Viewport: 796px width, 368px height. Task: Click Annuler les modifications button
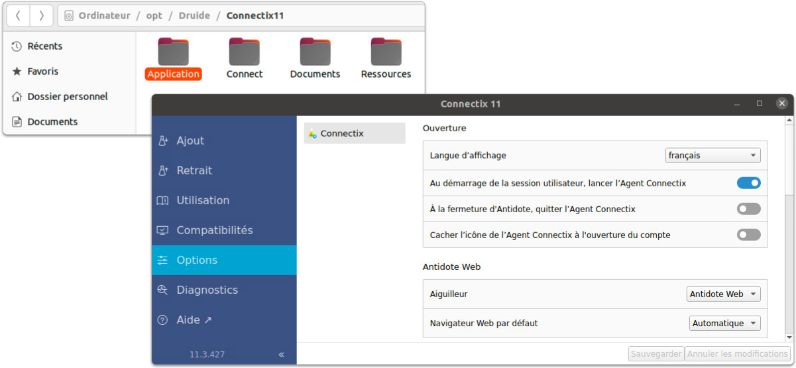coord(738,354)
